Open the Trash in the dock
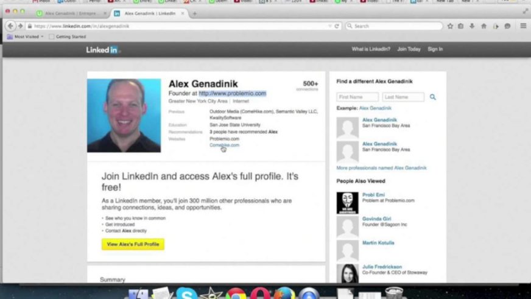531x299 pixels. (x=394, y=294)
